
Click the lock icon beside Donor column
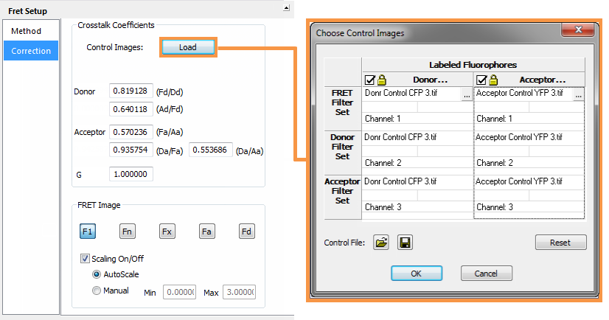pos(383,80)
